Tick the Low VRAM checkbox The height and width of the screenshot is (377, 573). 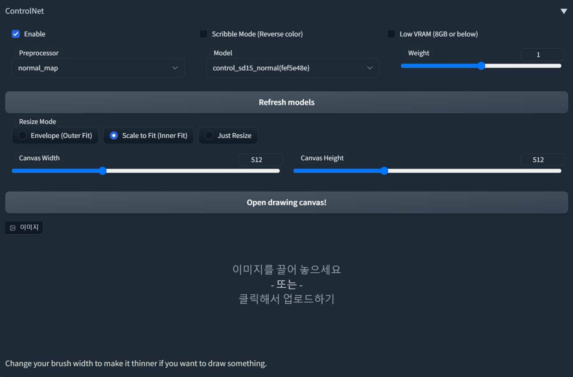coord(391,34)
